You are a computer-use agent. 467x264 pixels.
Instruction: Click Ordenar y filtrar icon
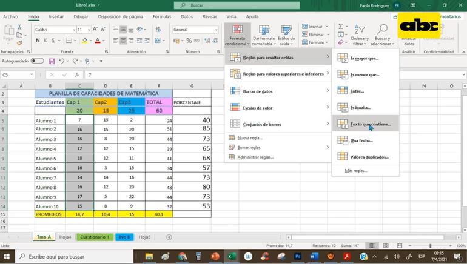pyautogui.click(x=359, y=35)
